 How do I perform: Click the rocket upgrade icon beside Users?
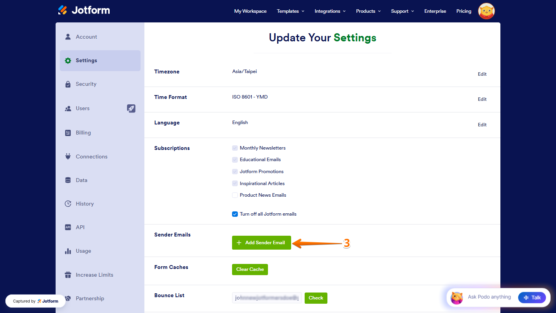[131, 109]
